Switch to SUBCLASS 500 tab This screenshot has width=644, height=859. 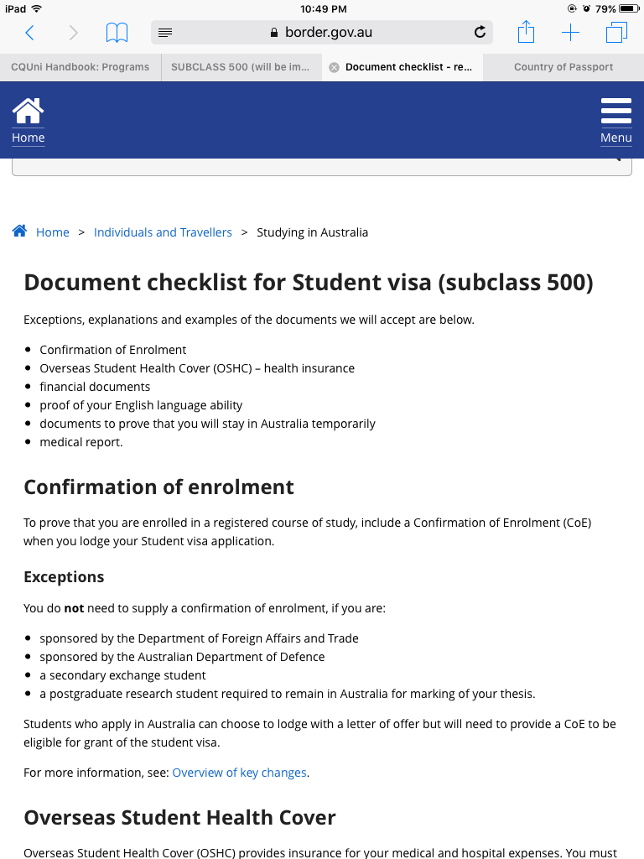(x=241, y=67)
